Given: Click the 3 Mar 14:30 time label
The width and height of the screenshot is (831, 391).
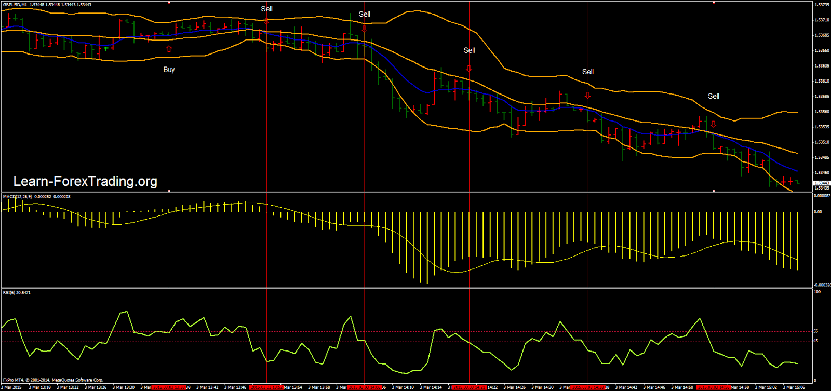Looking at the screenshot, I should [543, 387].
